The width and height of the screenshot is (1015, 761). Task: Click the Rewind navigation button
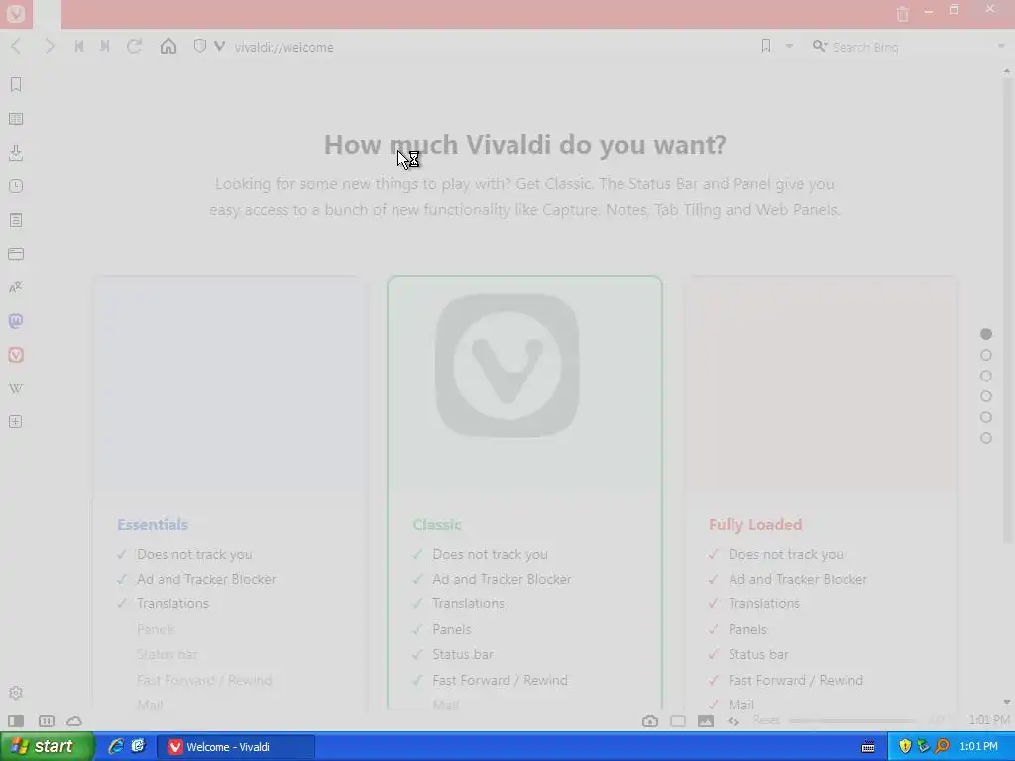(x=79, y=47)
